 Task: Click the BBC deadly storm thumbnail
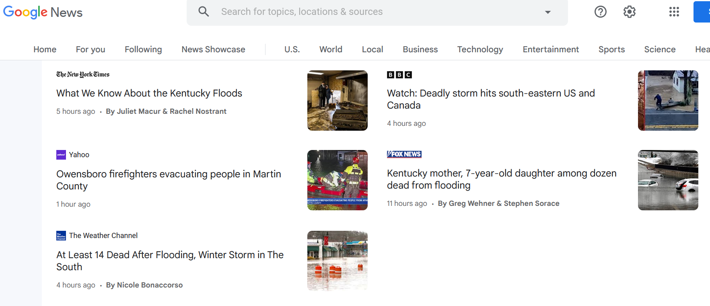click(668, 101)
